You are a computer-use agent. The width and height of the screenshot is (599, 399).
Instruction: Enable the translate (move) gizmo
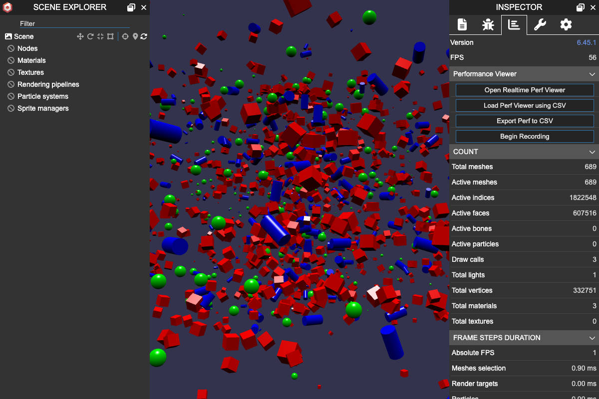[80, 36]
